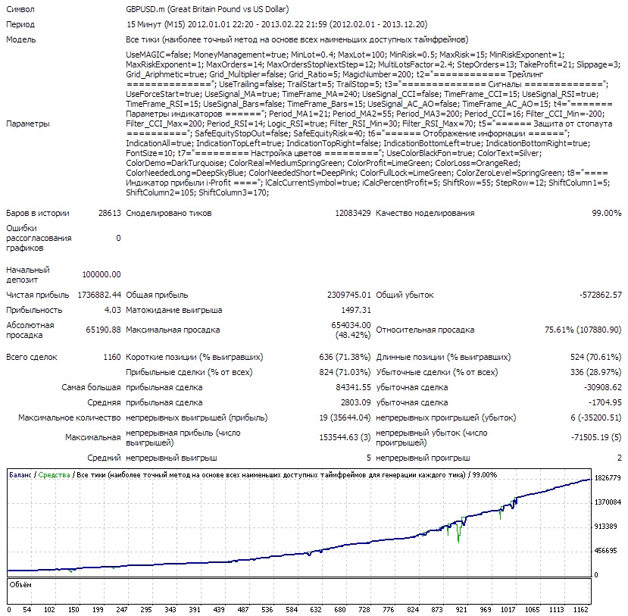The image size is (628, 616).
Task: Click 'Убыточные сделки (% от всех)' label
Action: [x=437, y=373]
